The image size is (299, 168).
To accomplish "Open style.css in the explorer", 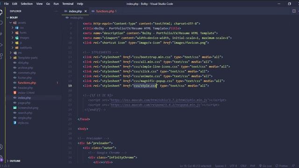I will pos(23,123).
